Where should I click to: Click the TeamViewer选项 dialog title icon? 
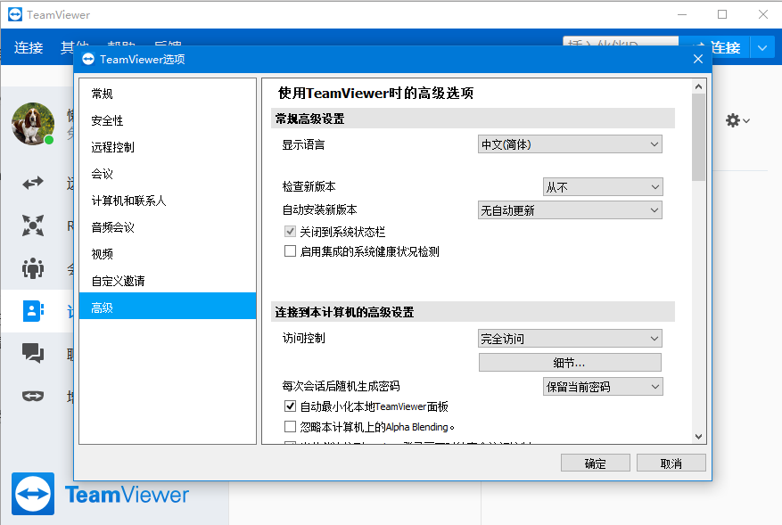pos(88,59)
